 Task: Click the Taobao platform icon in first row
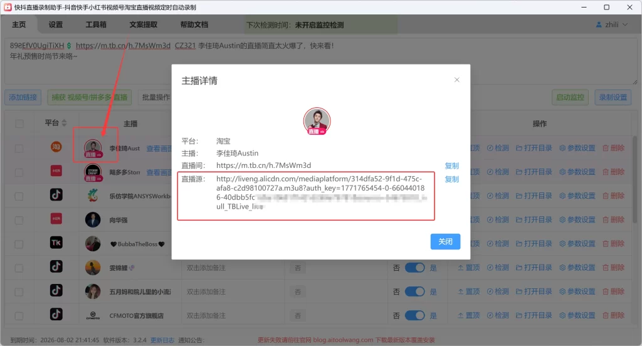[56, 147]
